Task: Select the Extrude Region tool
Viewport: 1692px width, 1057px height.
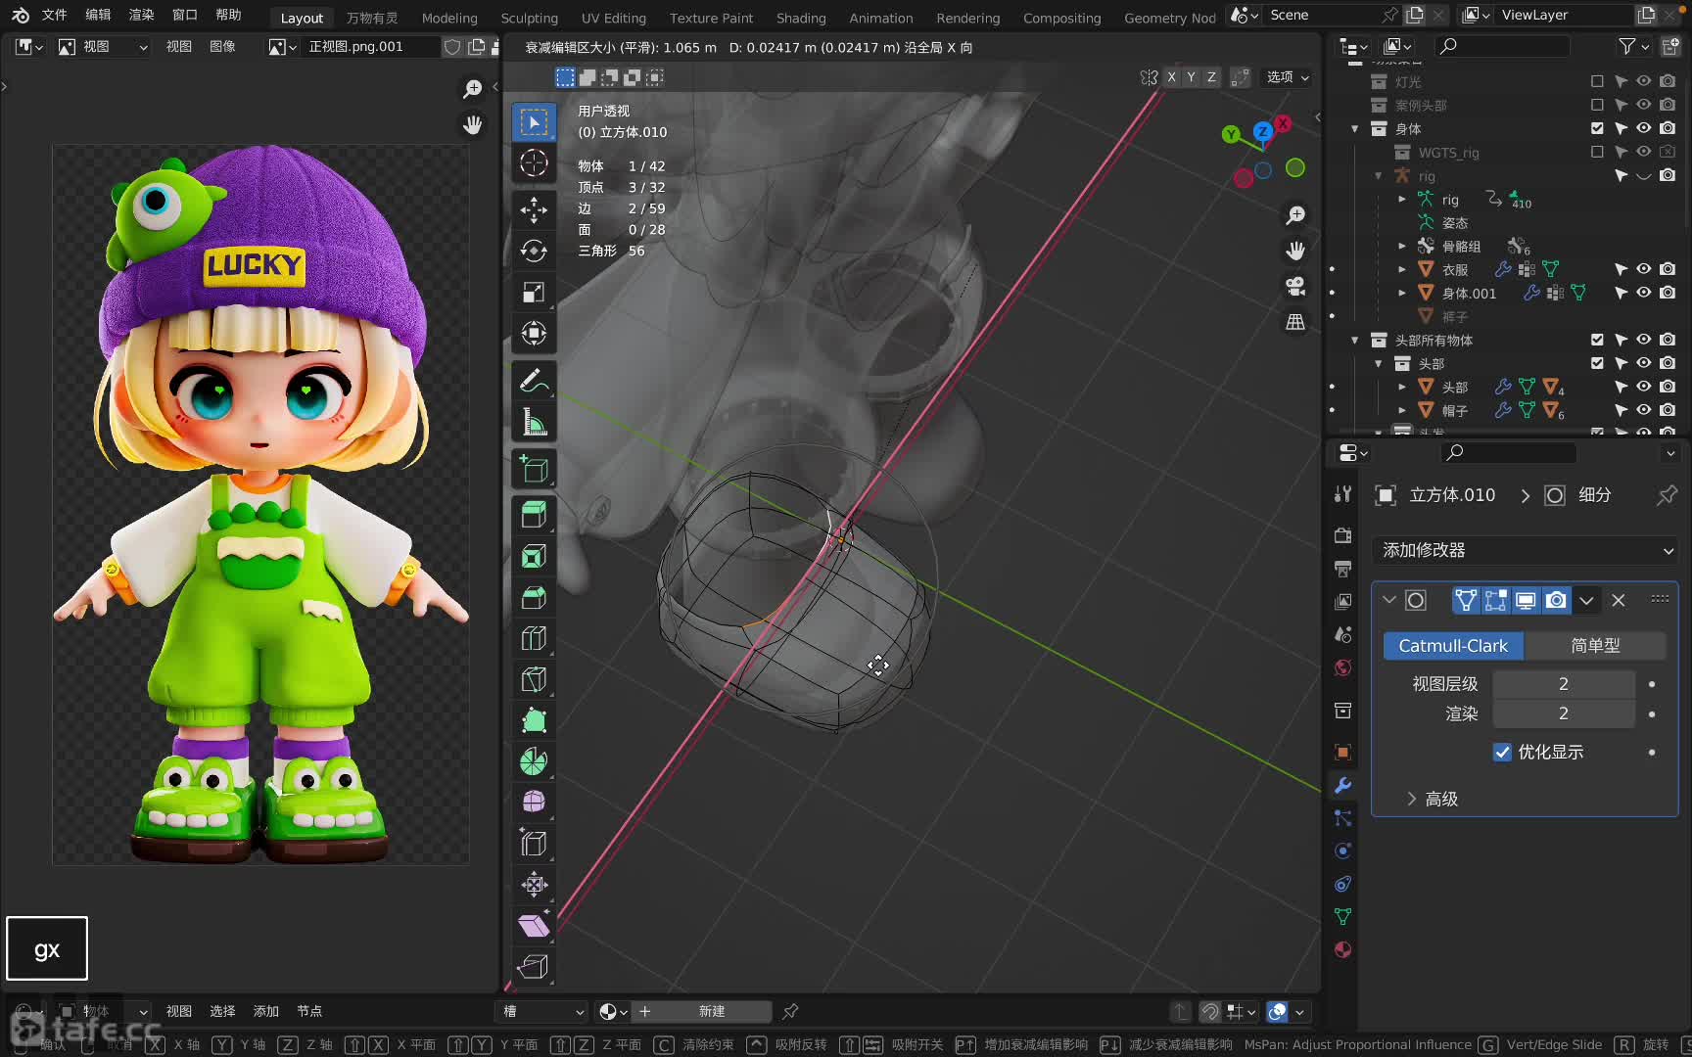Action: point(534,515)
